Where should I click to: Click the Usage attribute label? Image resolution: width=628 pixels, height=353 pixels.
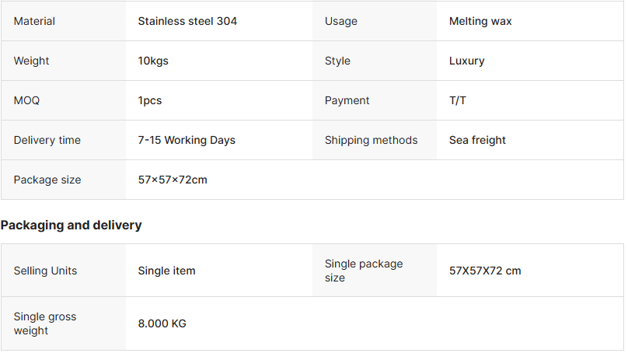pos(341,21)
